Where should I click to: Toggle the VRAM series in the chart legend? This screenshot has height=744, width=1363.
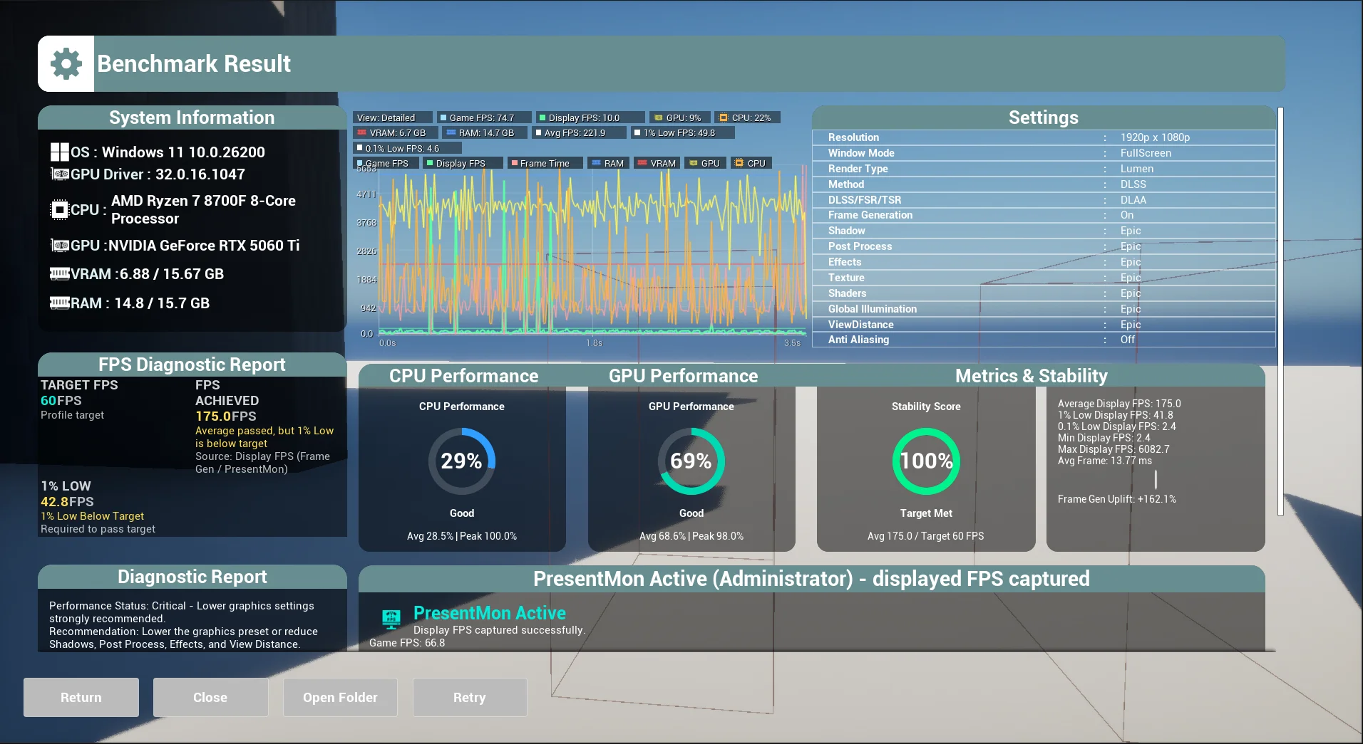point(656,164)
